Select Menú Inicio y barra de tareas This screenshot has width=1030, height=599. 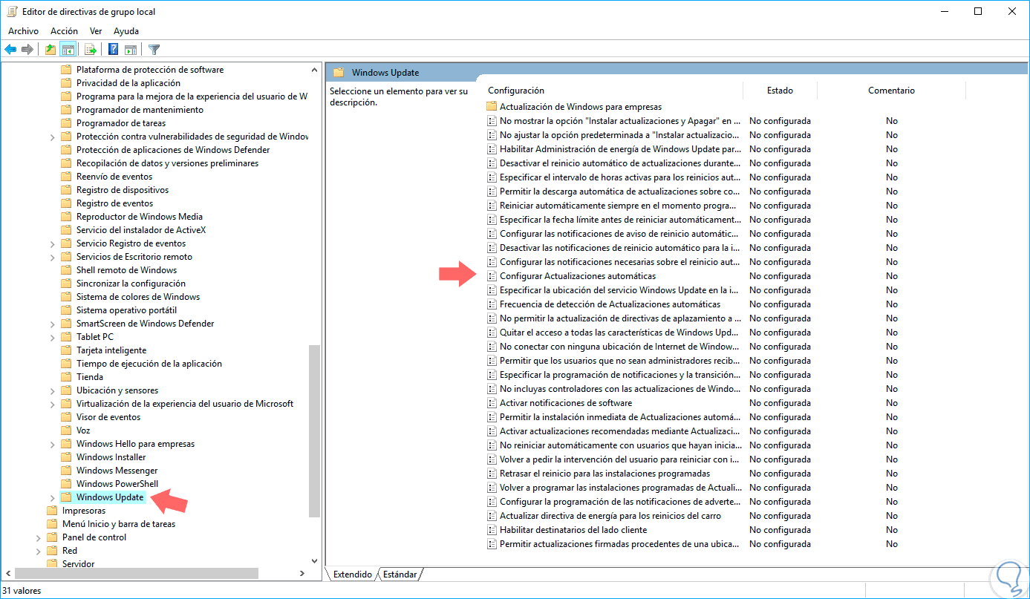pyautogui.click(x=119, y=524)
